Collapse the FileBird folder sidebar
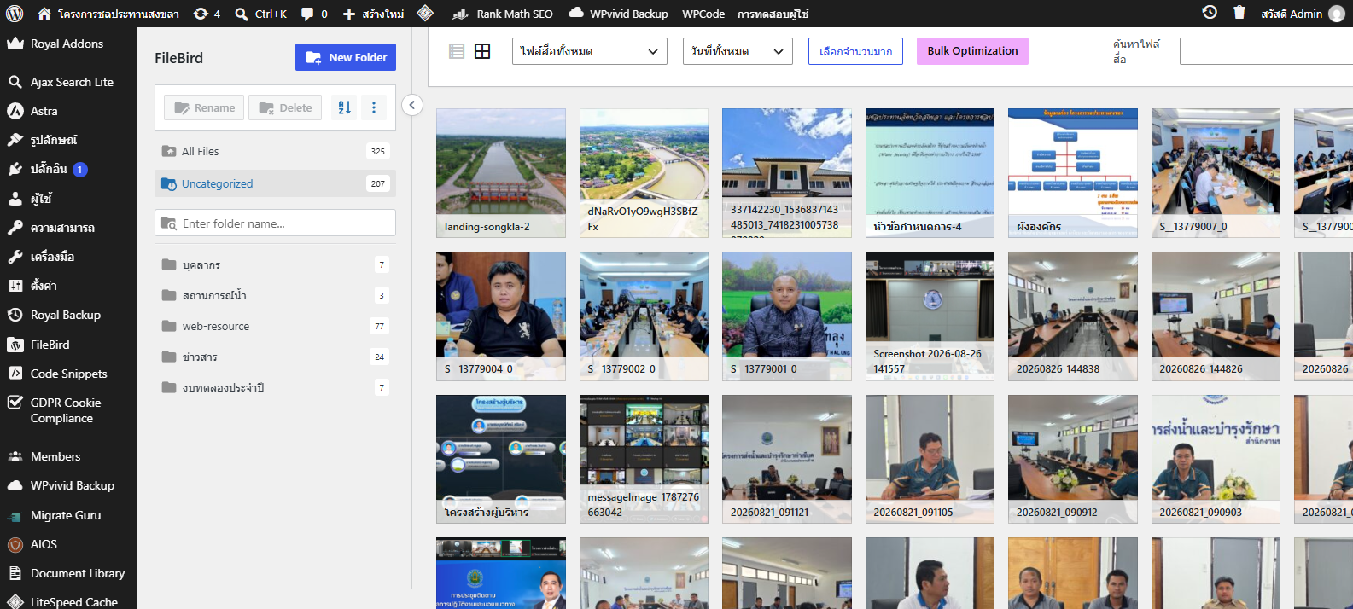Screen dimensions: 1353x609 point(412,105)
